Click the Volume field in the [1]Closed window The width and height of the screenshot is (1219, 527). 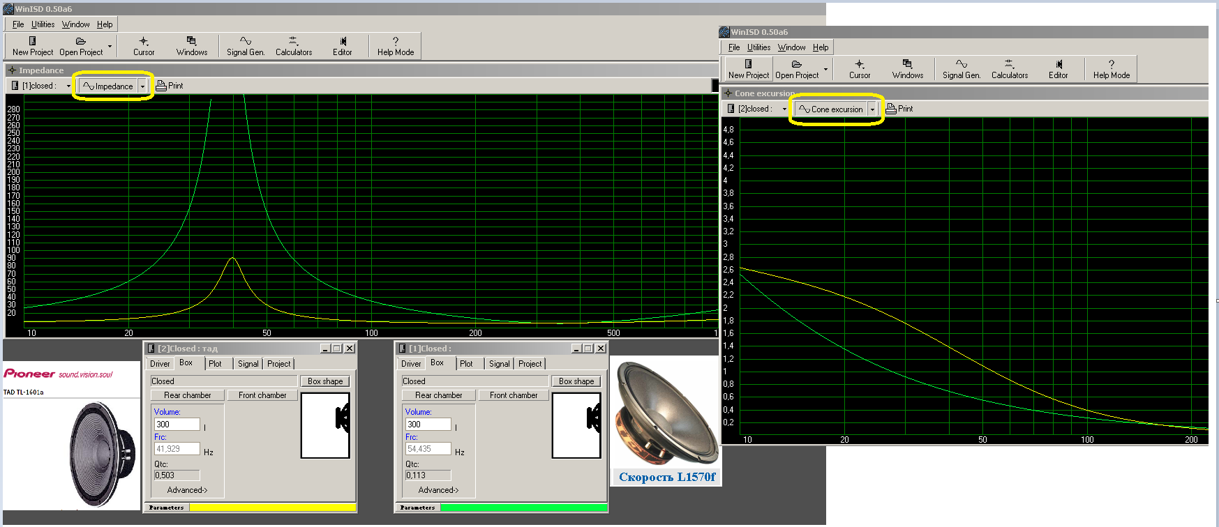pos(428,424)
